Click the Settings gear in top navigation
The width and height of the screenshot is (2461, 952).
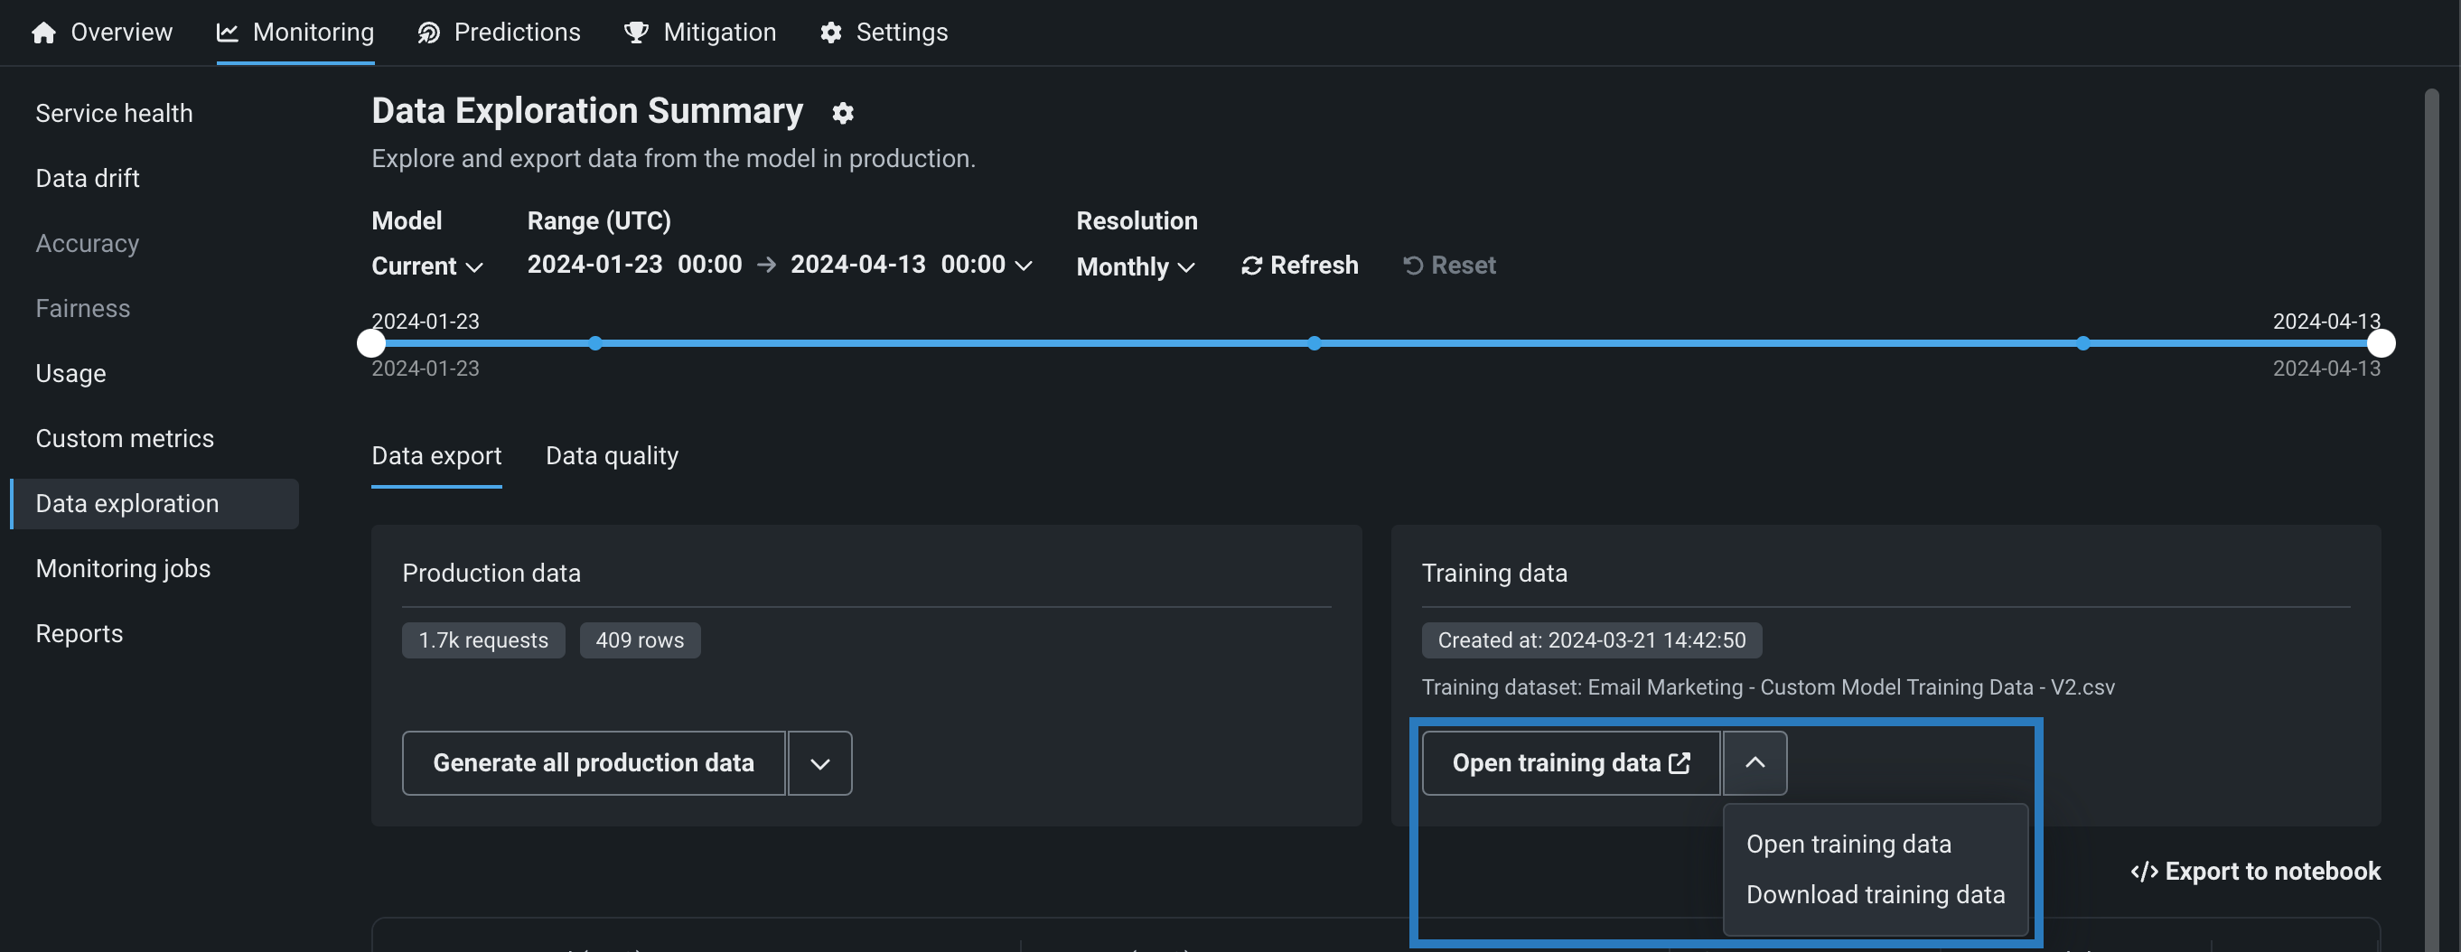830,33
